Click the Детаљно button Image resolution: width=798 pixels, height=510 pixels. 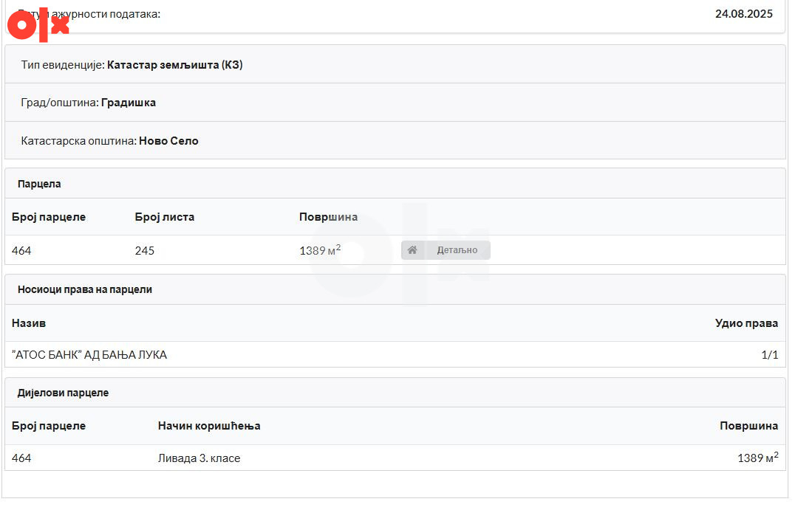coord(446,250)
